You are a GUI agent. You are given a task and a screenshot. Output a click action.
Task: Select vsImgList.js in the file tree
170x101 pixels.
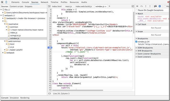pyautogui.click(x=15, y=35)
